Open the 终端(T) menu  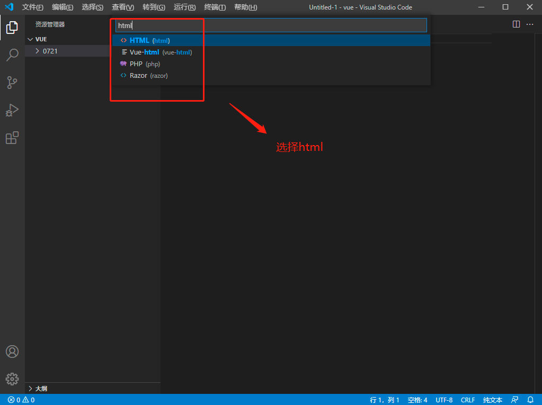click(215, 7)
